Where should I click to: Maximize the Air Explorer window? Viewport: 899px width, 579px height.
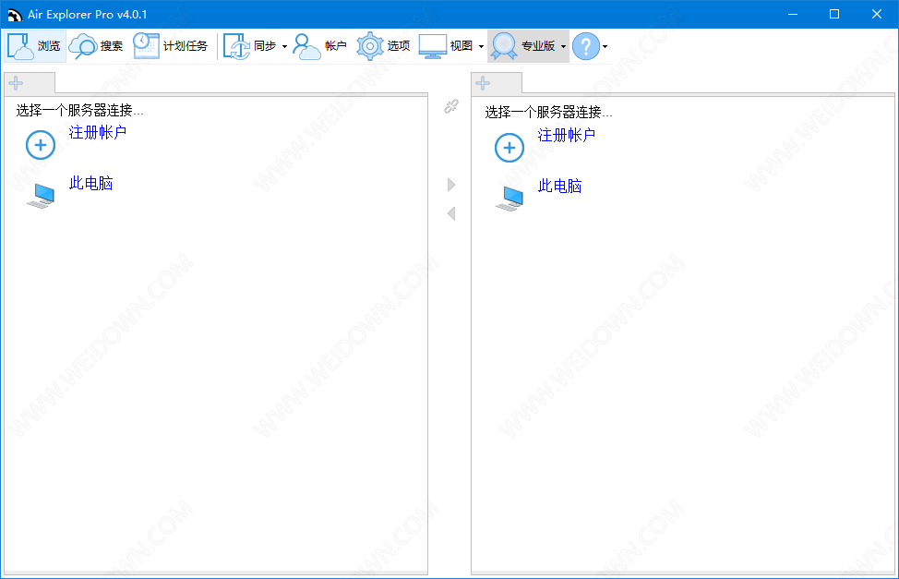[x=834, y=15]
